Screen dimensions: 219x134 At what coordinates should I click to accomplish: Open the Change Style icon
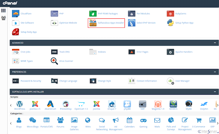pyautogui.click(x=93, y=81)
